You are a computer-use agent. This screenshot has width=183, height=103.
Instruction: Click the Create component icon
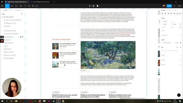[x=89, y=6]
